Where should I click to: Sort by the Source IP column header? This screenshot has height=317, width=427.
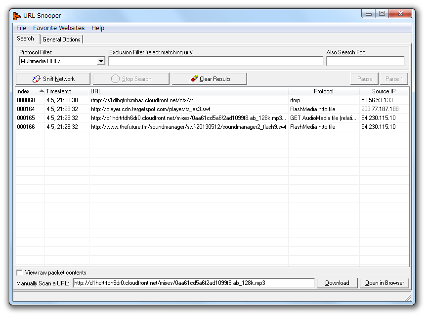click(384, 91)
